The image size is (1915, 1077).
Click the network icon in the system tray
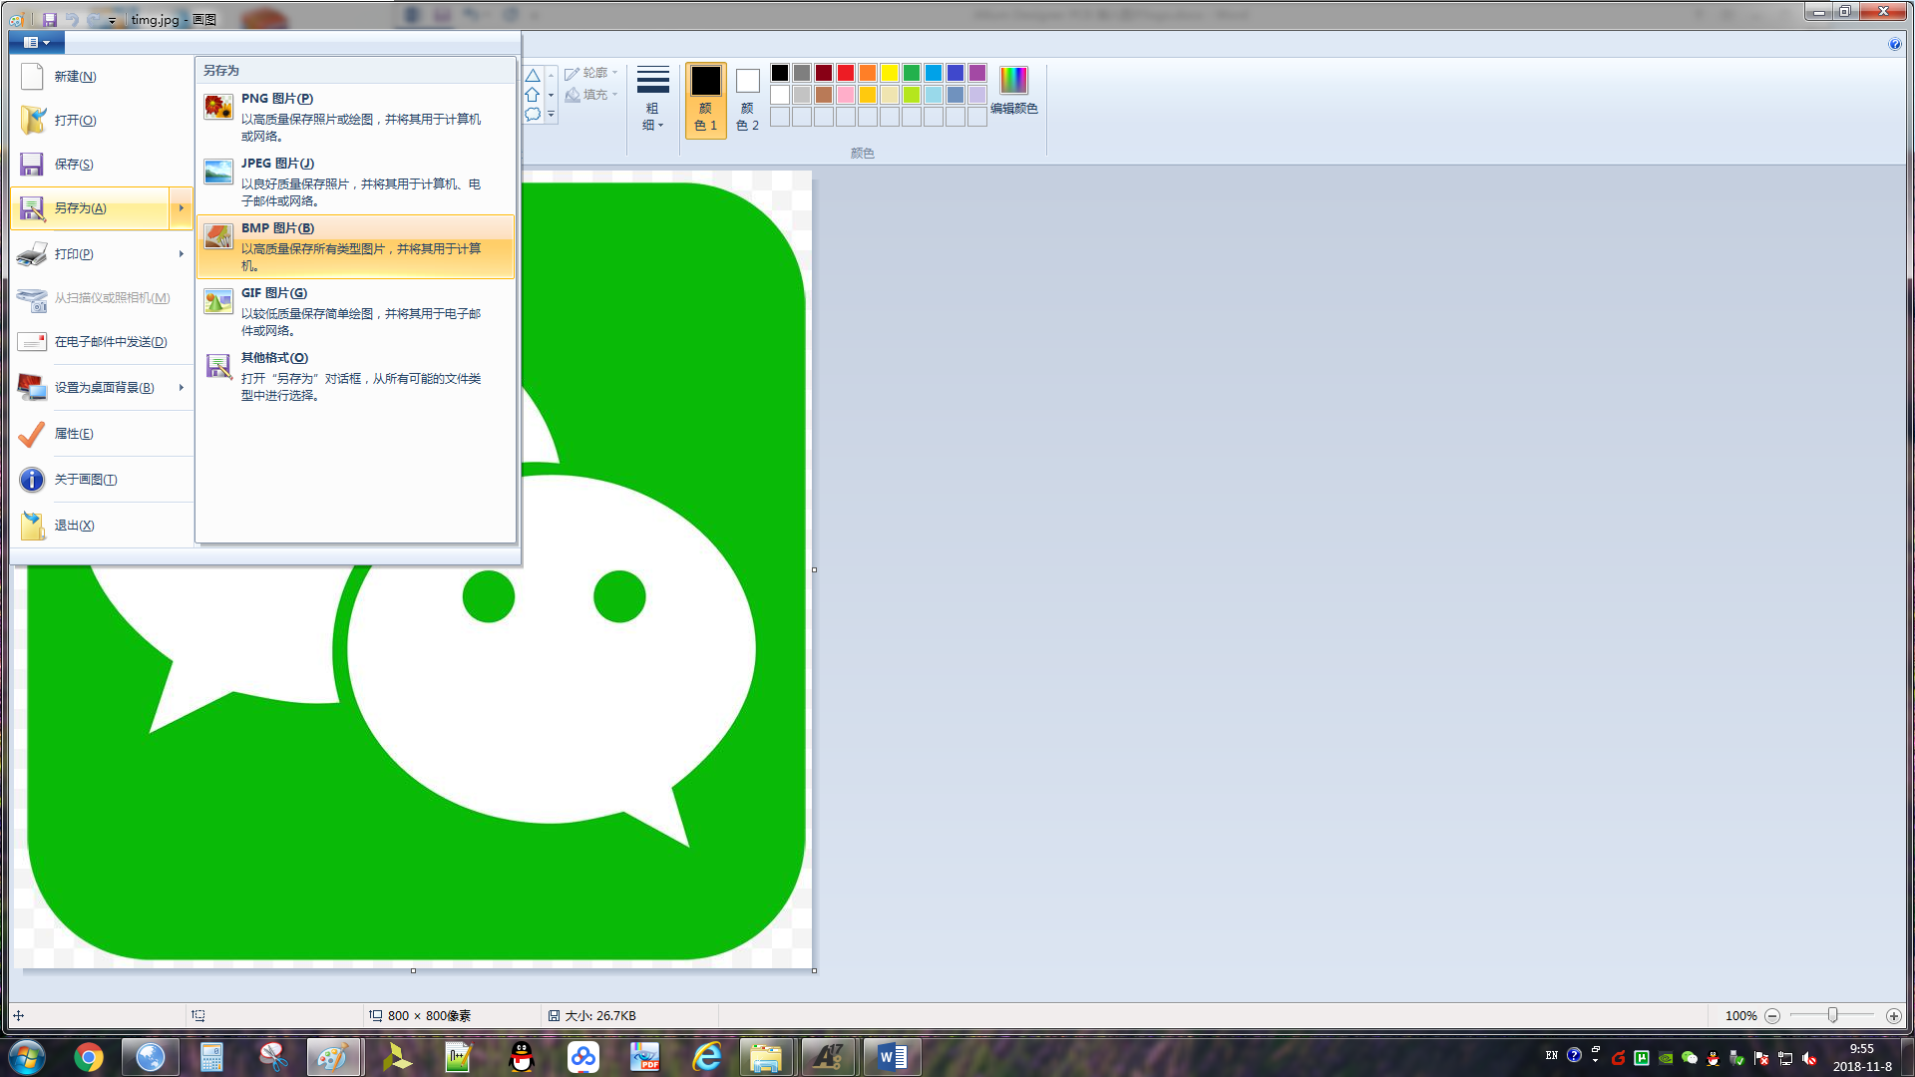1785,1058
